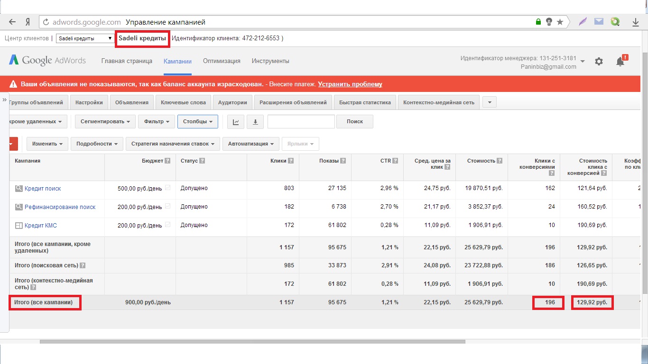This screenshot has height=364, width=648.
Task: Open the Автоматизация dropdown
Action: pyautogui.click(x=250, y=144)
